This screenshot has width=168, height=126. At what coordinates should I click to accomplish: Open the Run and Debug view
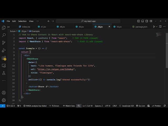[x=4, y=50]
